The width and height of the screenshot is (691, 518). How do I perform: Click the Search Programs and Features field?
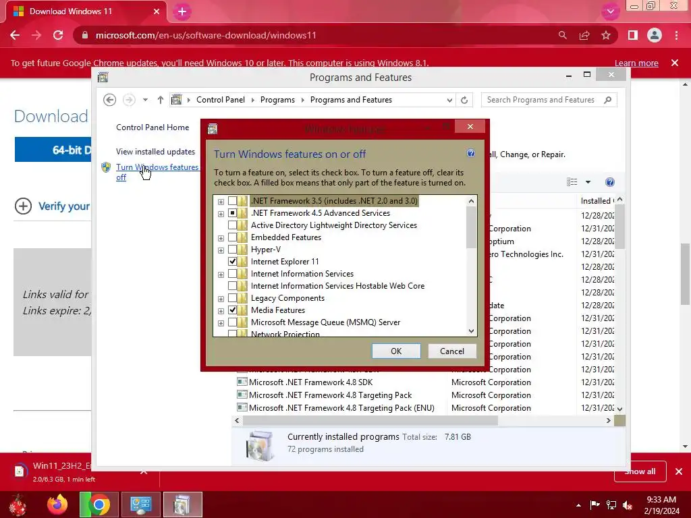548,100
